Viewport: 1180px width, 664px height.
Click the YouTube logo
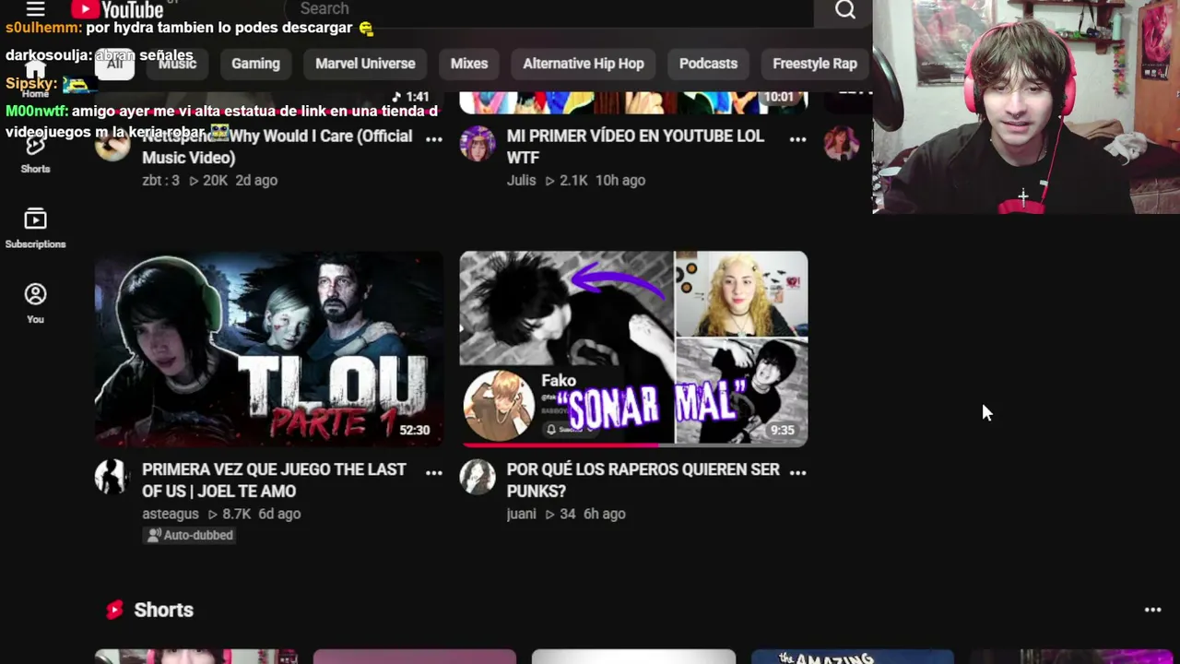pyautogui.click(x=118, y=9)
